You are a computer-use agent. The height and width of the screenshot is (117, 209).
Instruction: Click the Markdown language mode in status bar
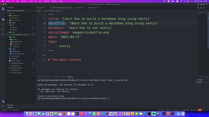tap(186, 110)
